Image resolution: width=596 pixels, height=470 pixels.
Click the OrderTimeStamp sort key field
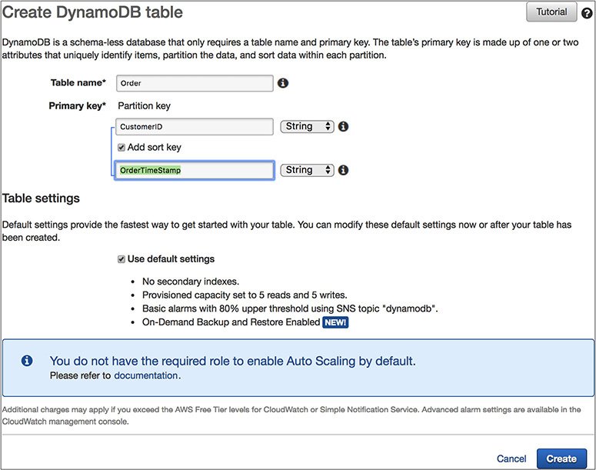[195, 170]
